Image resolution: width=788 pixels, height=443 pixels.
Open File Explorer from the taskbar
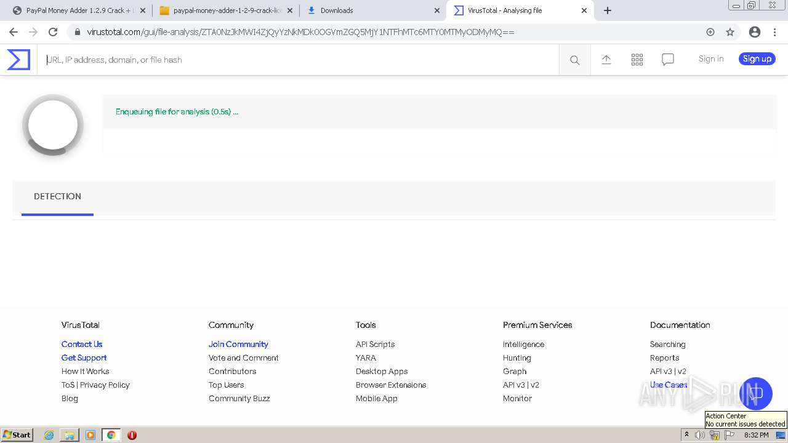[x=70, y=435]
